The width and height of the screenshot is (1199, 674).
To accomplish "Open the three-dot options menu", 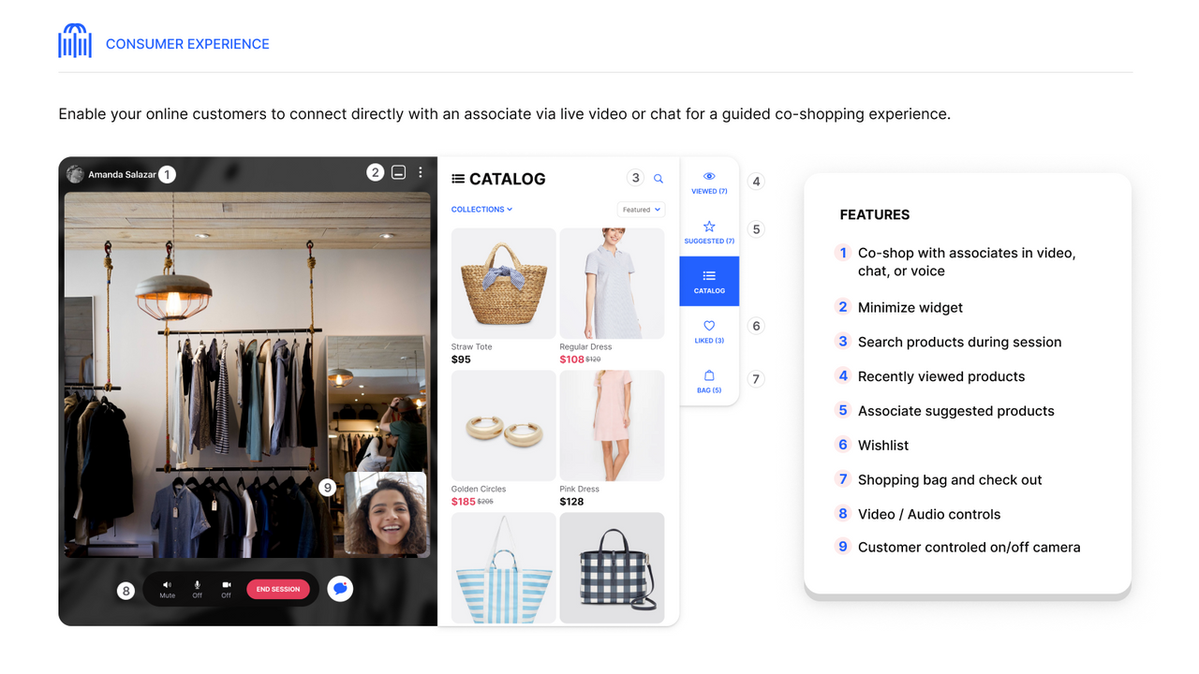I will [x=419, y=171].
